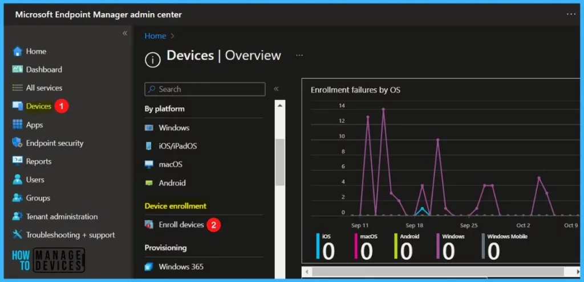Image resolution: width=584 pixels, height=282 pixels.
Task: Open Endpoint security
Action: coord(55,143)
